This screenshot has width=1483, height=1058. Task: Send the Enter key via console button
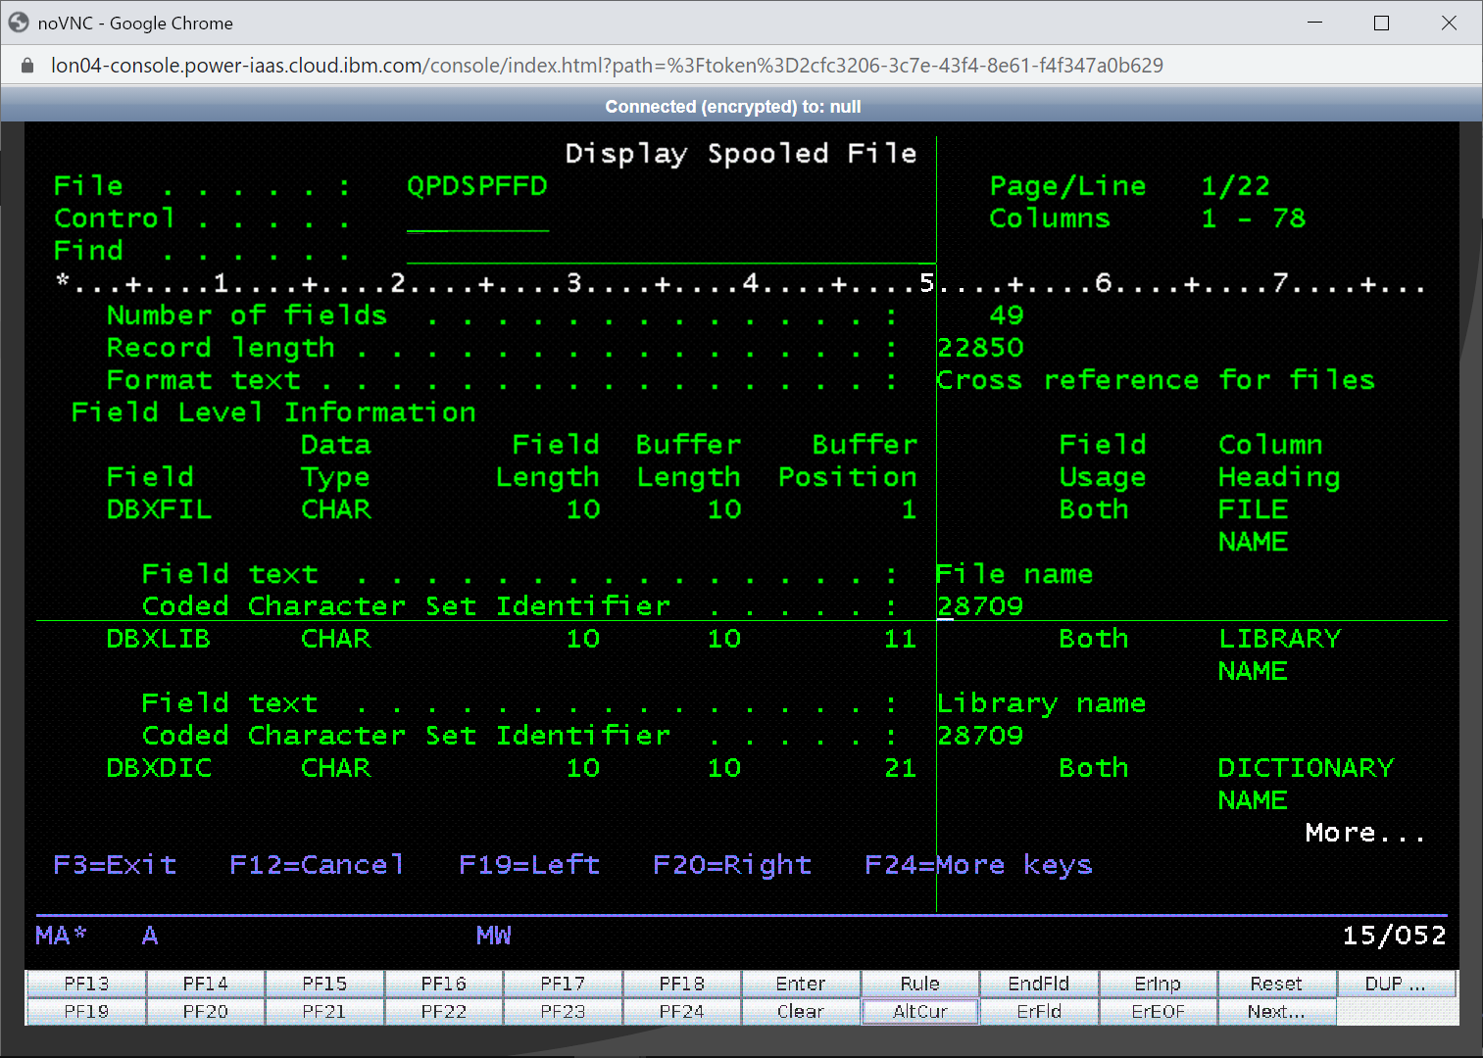[x=801, y=984]
